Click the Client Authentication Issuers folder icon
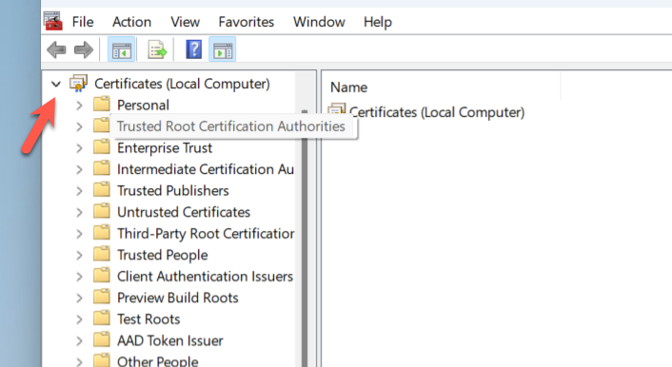 (x=102, y=276)
